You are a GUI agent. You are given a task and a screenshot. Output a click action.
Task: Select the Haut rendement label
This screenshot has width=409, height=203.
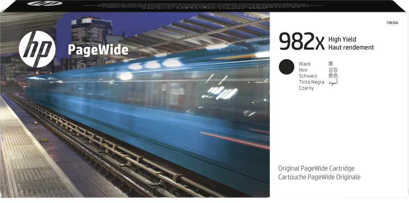tap(351, 47)
